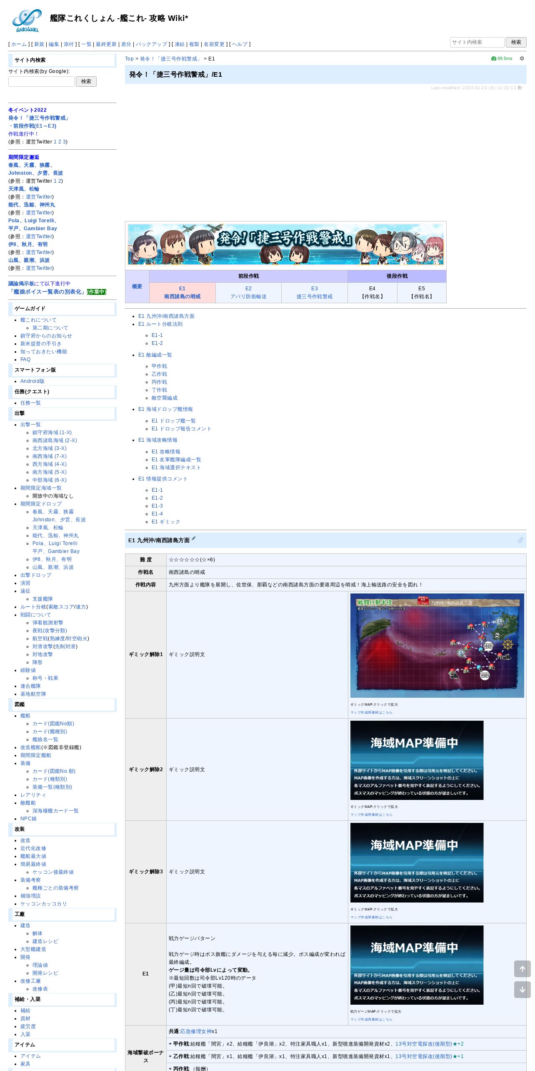Jump to E1 友軍艦隊編成一覧 in contents
535x1071 pixels.
coord(176,460)
